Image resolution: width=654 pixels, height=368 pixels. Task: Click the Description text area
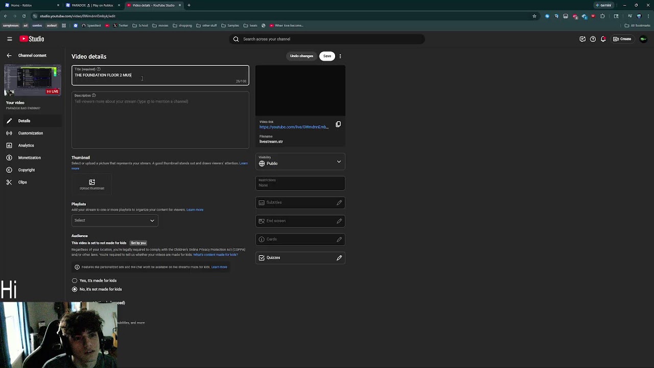pyautogui.click(x=160, y=120)
